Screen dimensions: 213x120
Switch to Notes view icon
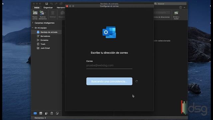coord(57,113)
